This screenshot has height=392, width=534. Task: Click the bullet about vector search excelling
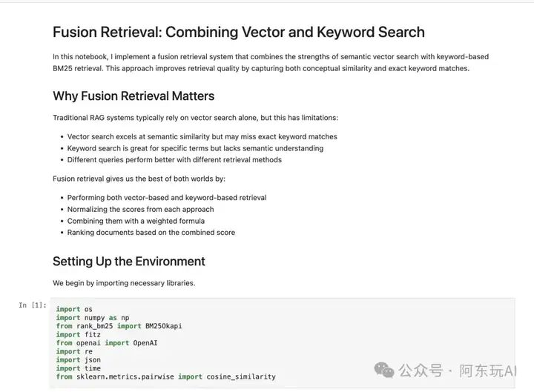click(202, 137)
